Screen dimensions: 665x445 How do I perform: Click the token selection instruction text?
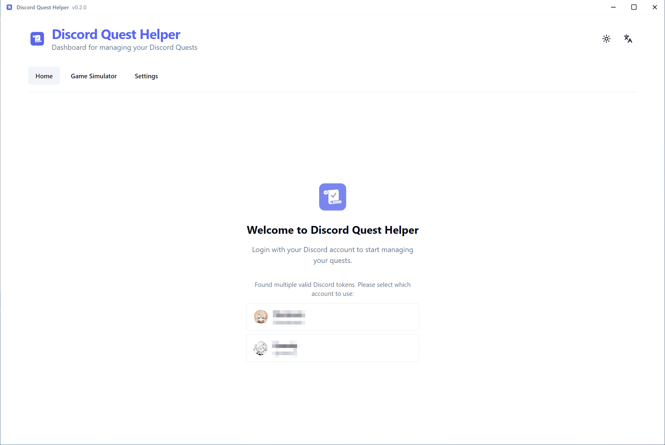[x=332, y=289]
